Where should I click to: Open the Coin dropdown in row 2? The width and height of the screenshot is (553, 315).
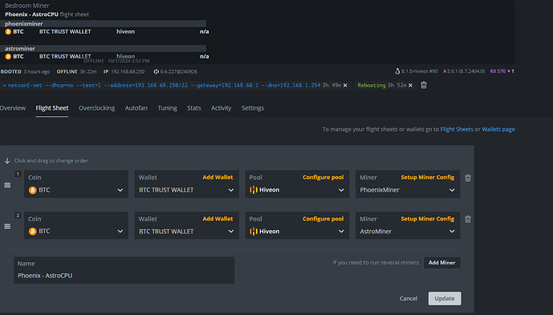tap(76, 231)
